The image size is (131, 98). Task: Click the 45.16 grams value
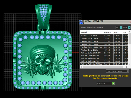pos(107,50)
